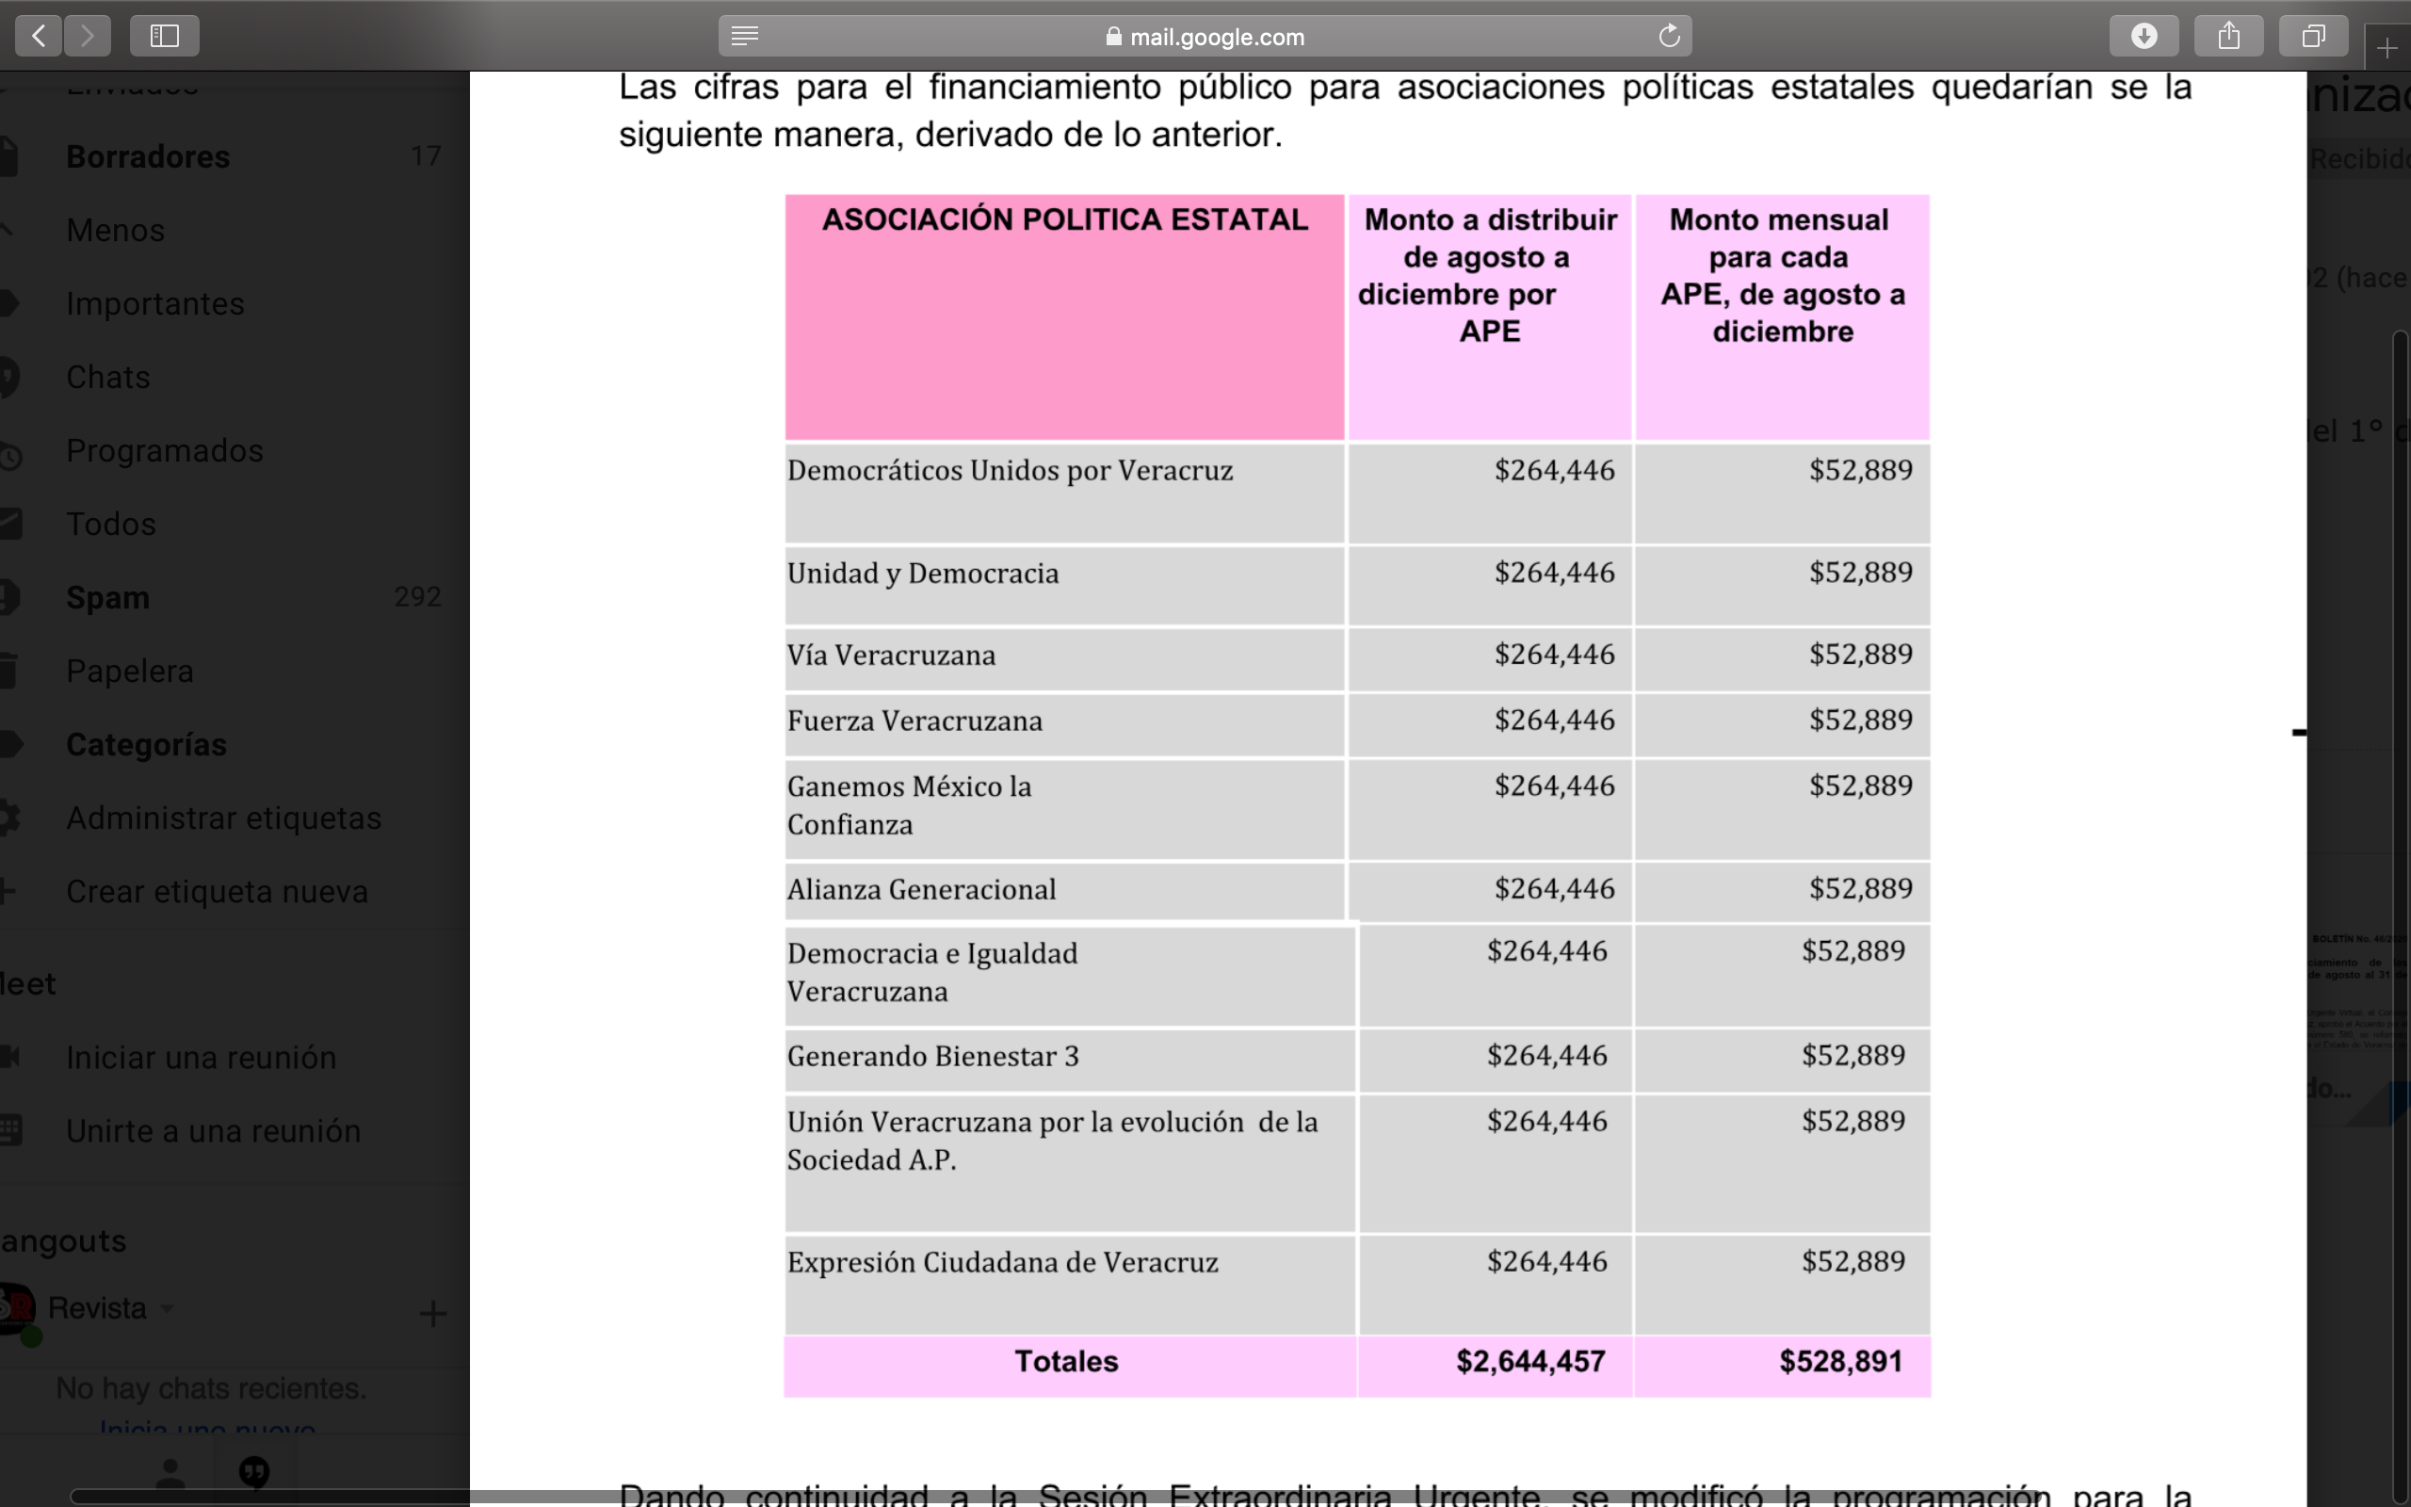Open the Importantes label
2411x1507 pixels.
(x=155, y=304)
